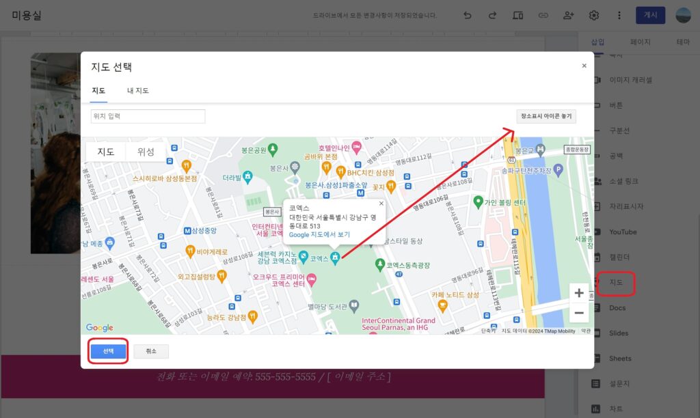Click the 코엑스동측광장 green marker

coord(380,264)
